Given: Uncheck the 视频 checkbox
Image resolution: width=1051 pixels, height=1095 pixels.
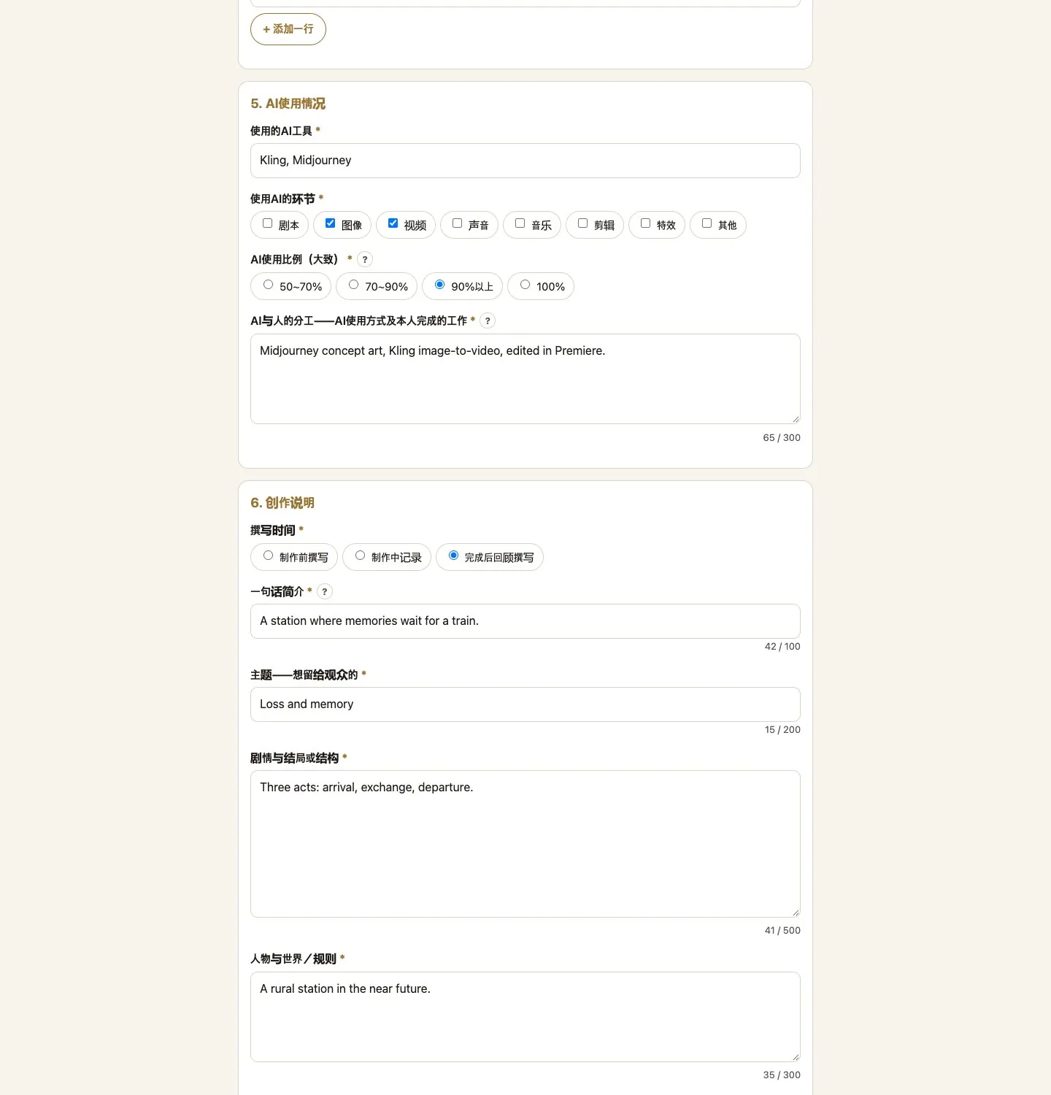Looking at the screenshot, I should (393, 223).
